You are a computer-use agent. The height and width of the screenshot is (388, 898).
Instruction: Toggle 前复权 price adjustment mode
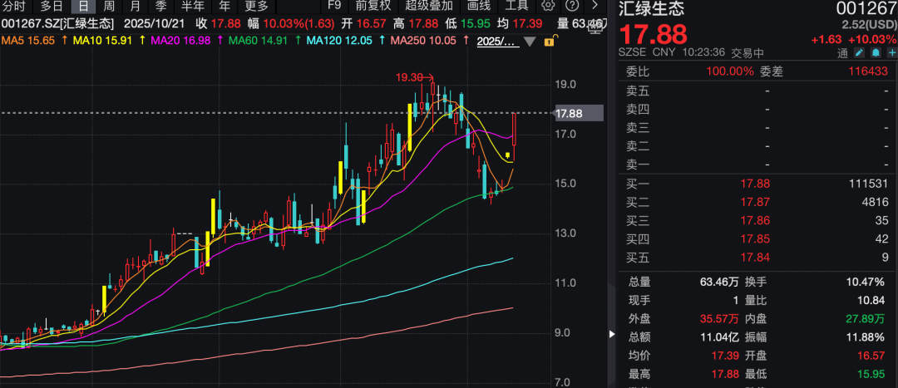(x=373, y=6)
